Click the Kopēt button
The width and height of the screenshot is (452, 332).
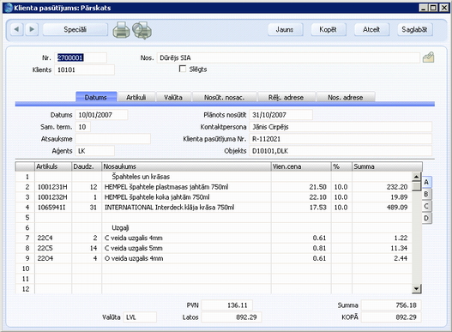click(x=328, y=29)
